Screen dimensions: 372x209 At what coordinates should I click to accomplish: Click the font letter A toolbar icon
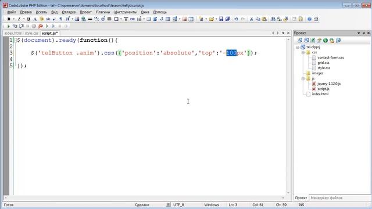coord(35,19)
